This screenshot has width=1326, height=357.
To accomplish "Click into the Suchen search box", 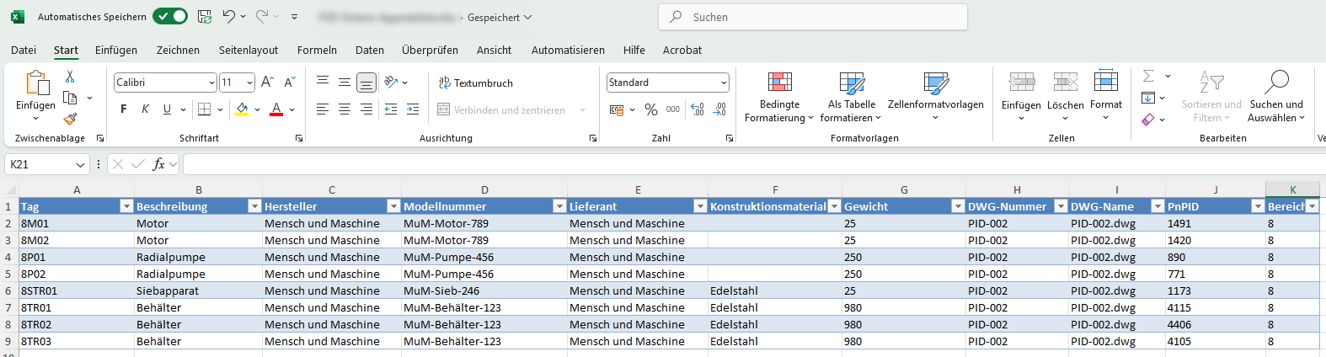I will pyautogui.click(x=813, y=17).
